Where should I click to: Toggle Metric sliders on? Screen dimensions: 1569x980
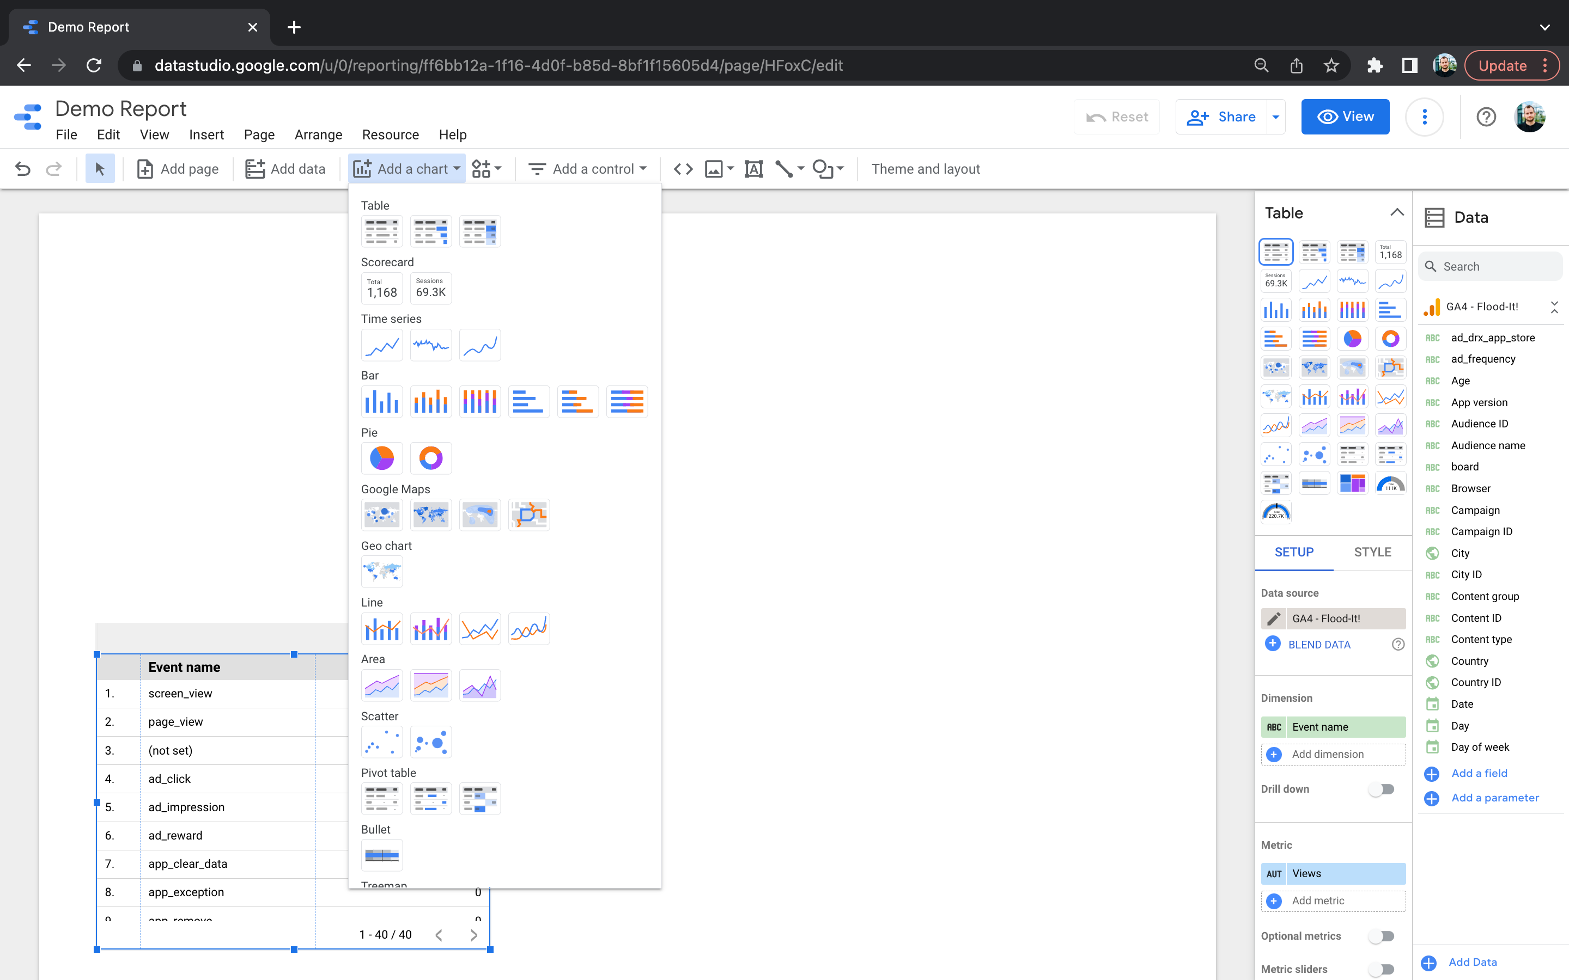click(1381, 969)
